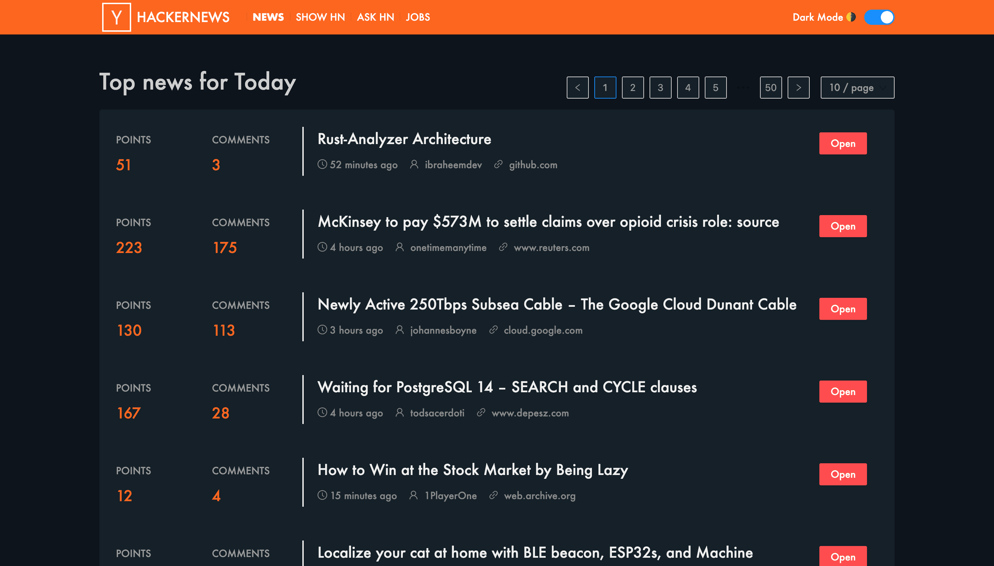Switch to the Ask HN tab
Screen dimensions: 994x566
point(375,17)
